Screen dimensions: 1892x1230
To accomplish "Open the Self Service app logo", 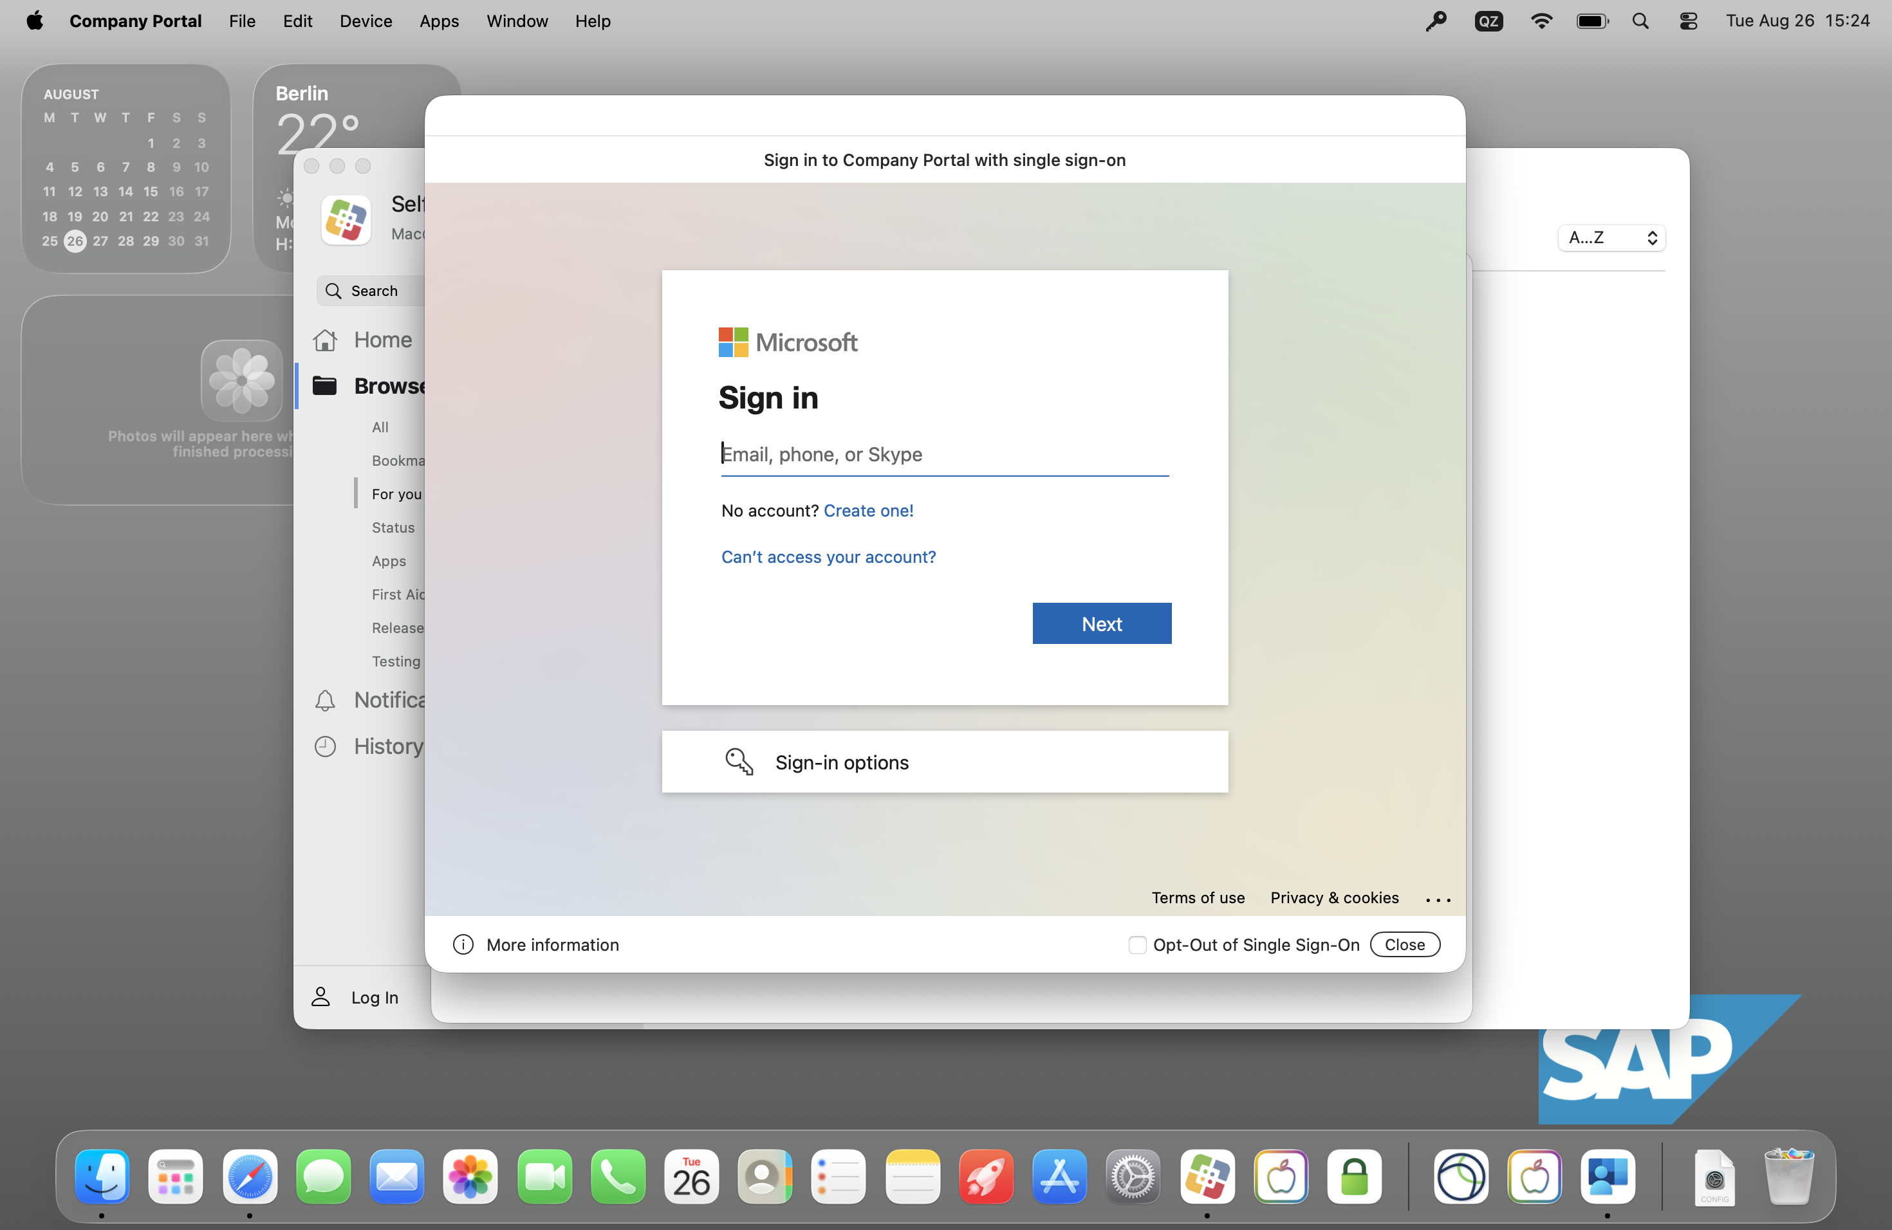I will point(346,219).
